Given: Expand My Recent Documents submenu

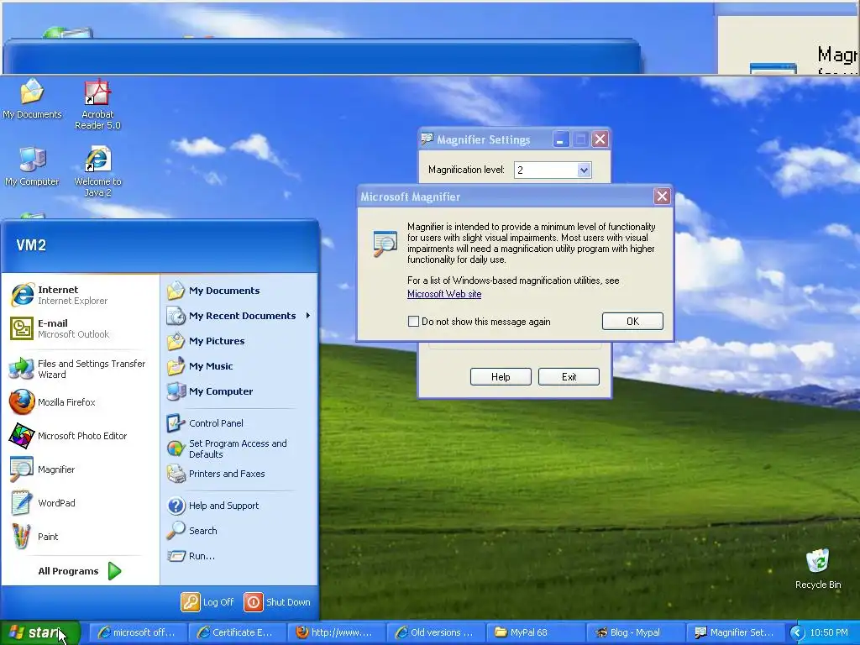Looking at the screenshot, I should pos(239,316).
